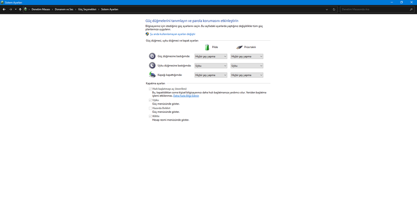417x215 pixels.
Task: Click the forward navigation arrow
Action: click(11, 9)
